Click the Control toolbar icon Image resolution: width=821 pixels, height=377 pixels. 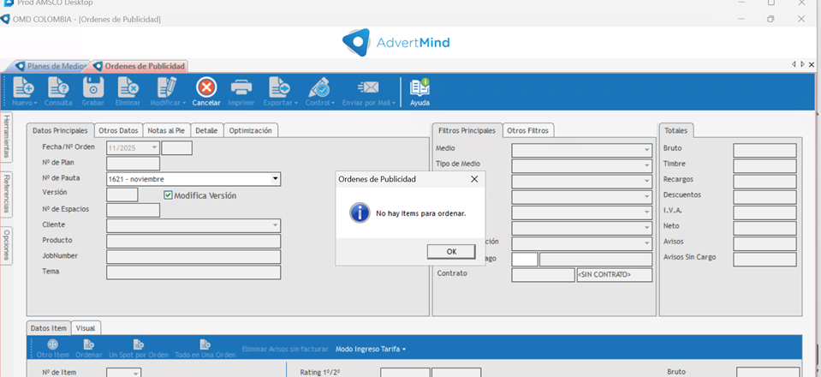coord(319,87)
